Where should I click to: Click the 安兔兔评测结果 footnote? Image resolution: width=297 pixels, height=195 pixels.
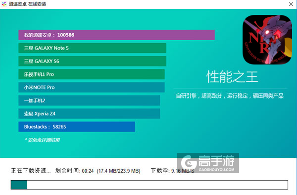(x=43, y=140)
